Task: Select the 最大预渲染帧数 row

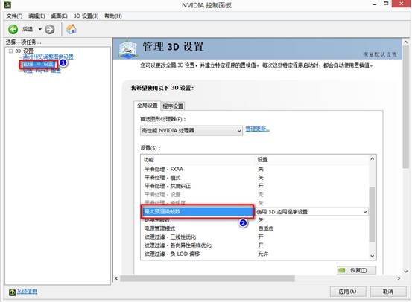Action: pos(197,211)
